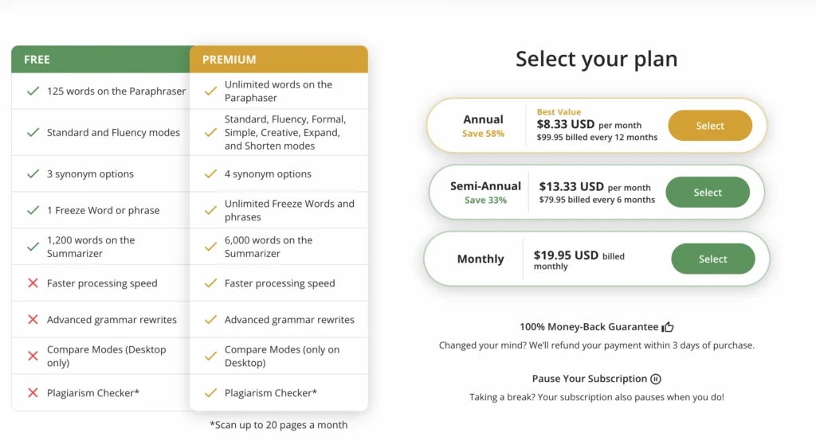The width and height of the screenshot is (816, 448).
Task: Click red X next to Advanced grammar rewrites
Action: click(x=33, y=320)
